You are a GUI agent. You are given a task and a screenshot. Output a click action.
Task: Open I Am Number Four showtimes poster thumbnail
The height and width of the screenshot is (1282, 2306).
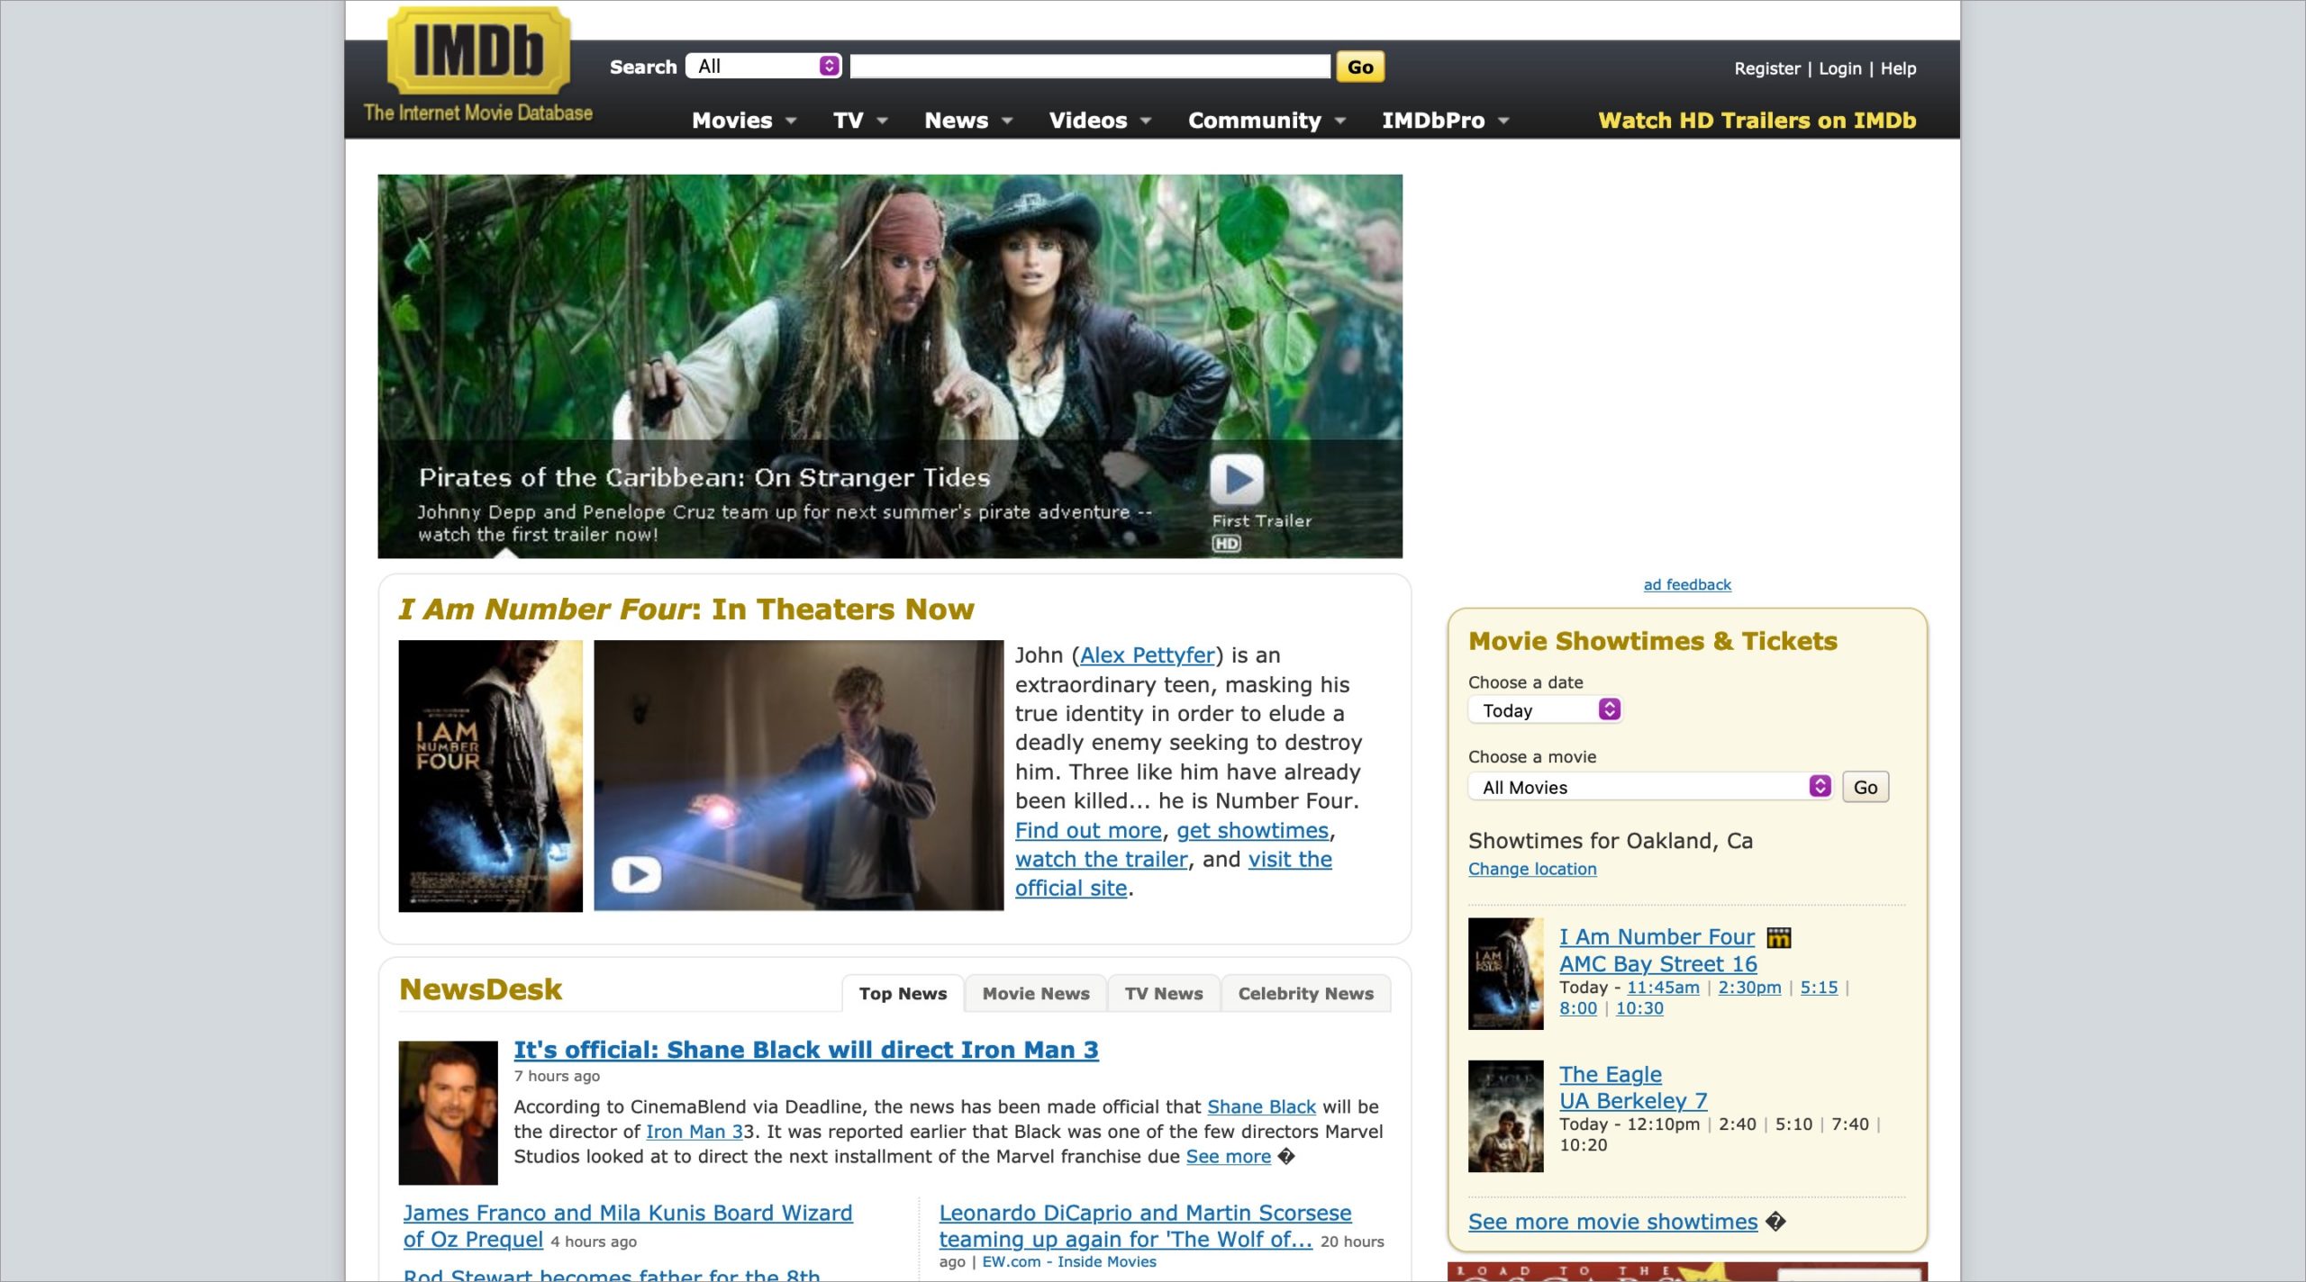coord(1505,973)
